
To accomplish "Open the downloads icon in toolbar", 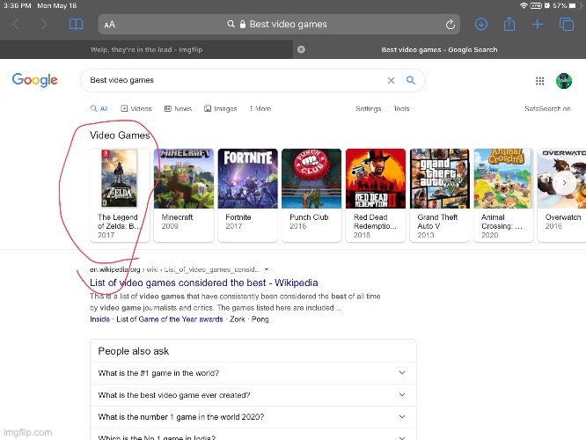I will 481,25.
